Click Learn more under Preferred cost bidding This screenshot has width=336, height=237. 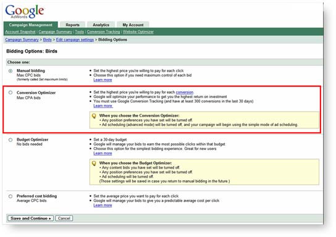(103, 206)
